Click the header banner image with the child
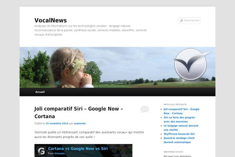The height and width of the screenshot is (157, 235). [x=117, y=68]
